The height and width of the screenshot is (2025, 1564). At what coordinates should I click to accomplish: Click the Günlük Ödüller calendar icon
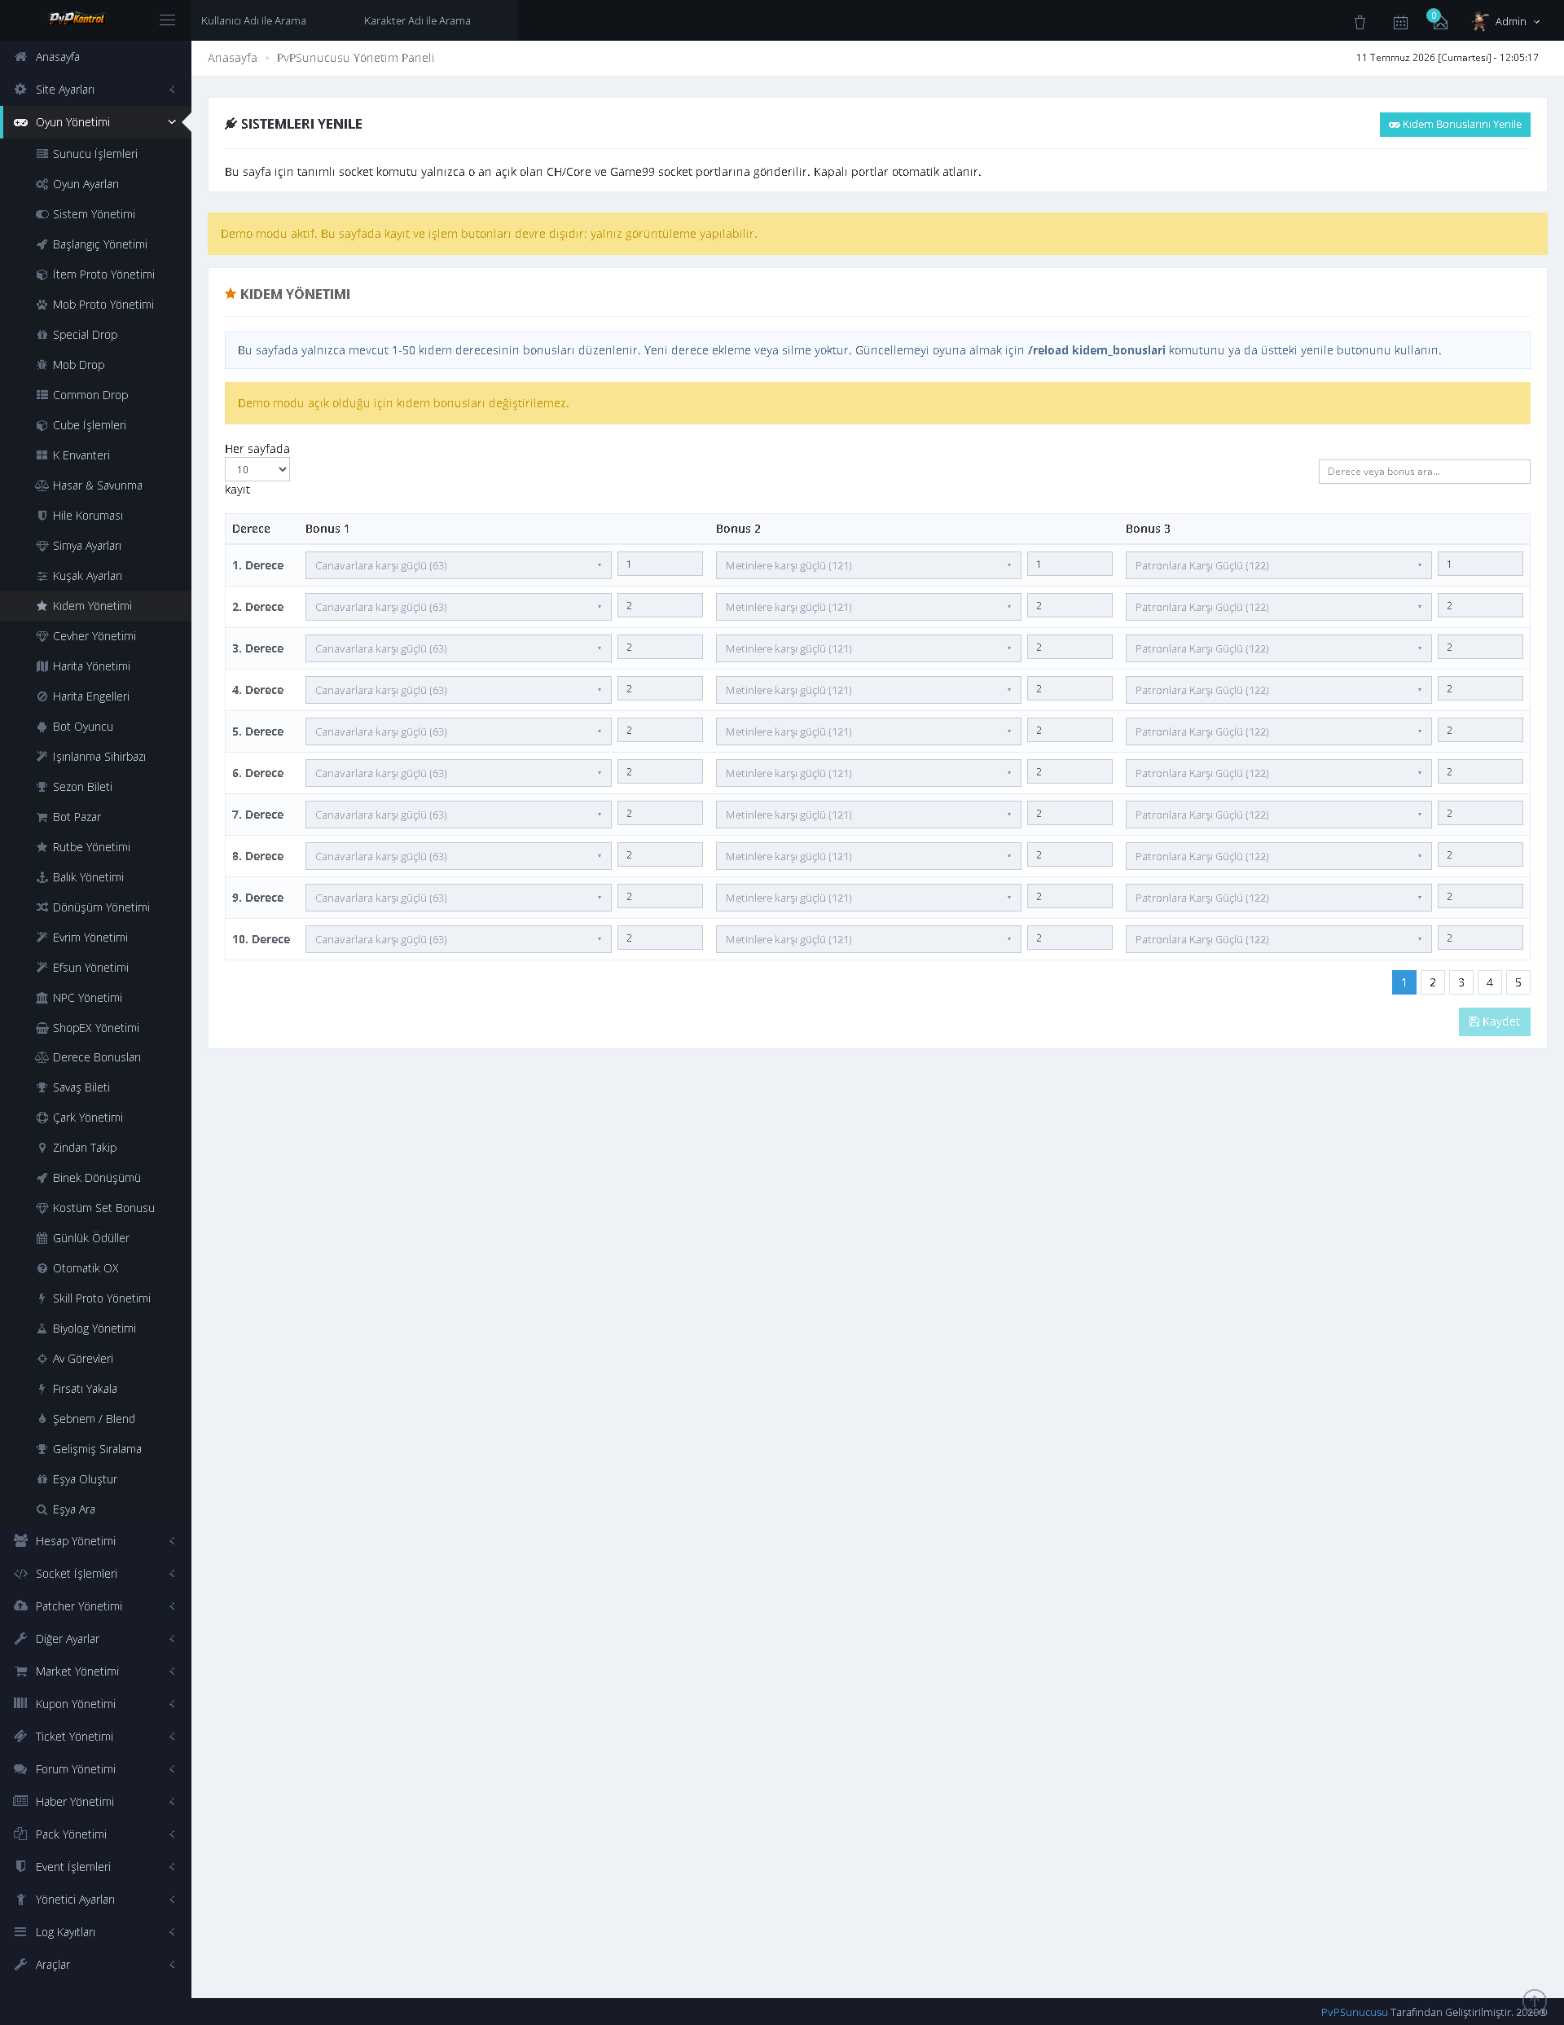[42, 1239]
